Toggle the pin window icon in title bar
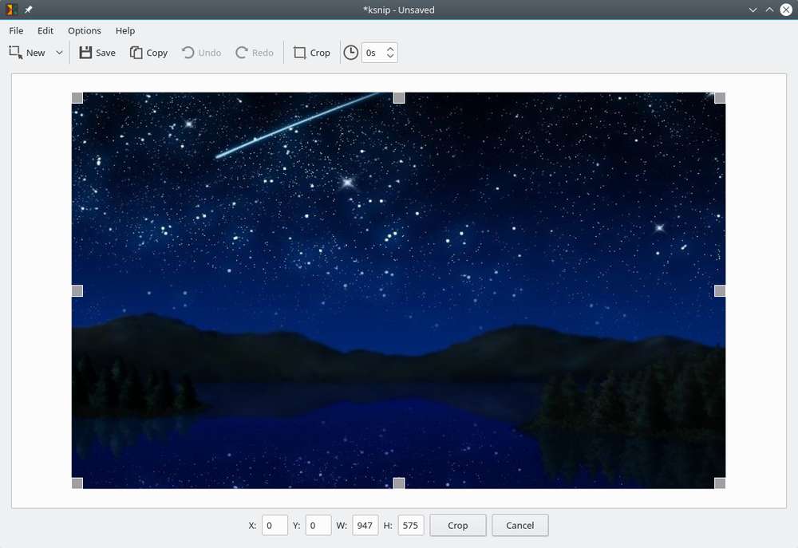Screen dimensions: 798x548 29,10
